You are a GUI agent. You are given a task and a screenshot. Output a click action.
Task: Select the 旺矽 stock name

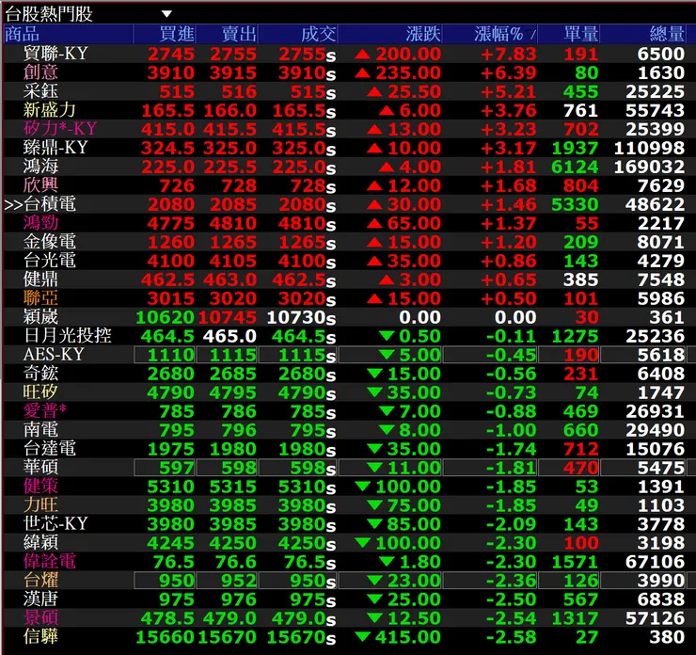[x=40, y=391]
